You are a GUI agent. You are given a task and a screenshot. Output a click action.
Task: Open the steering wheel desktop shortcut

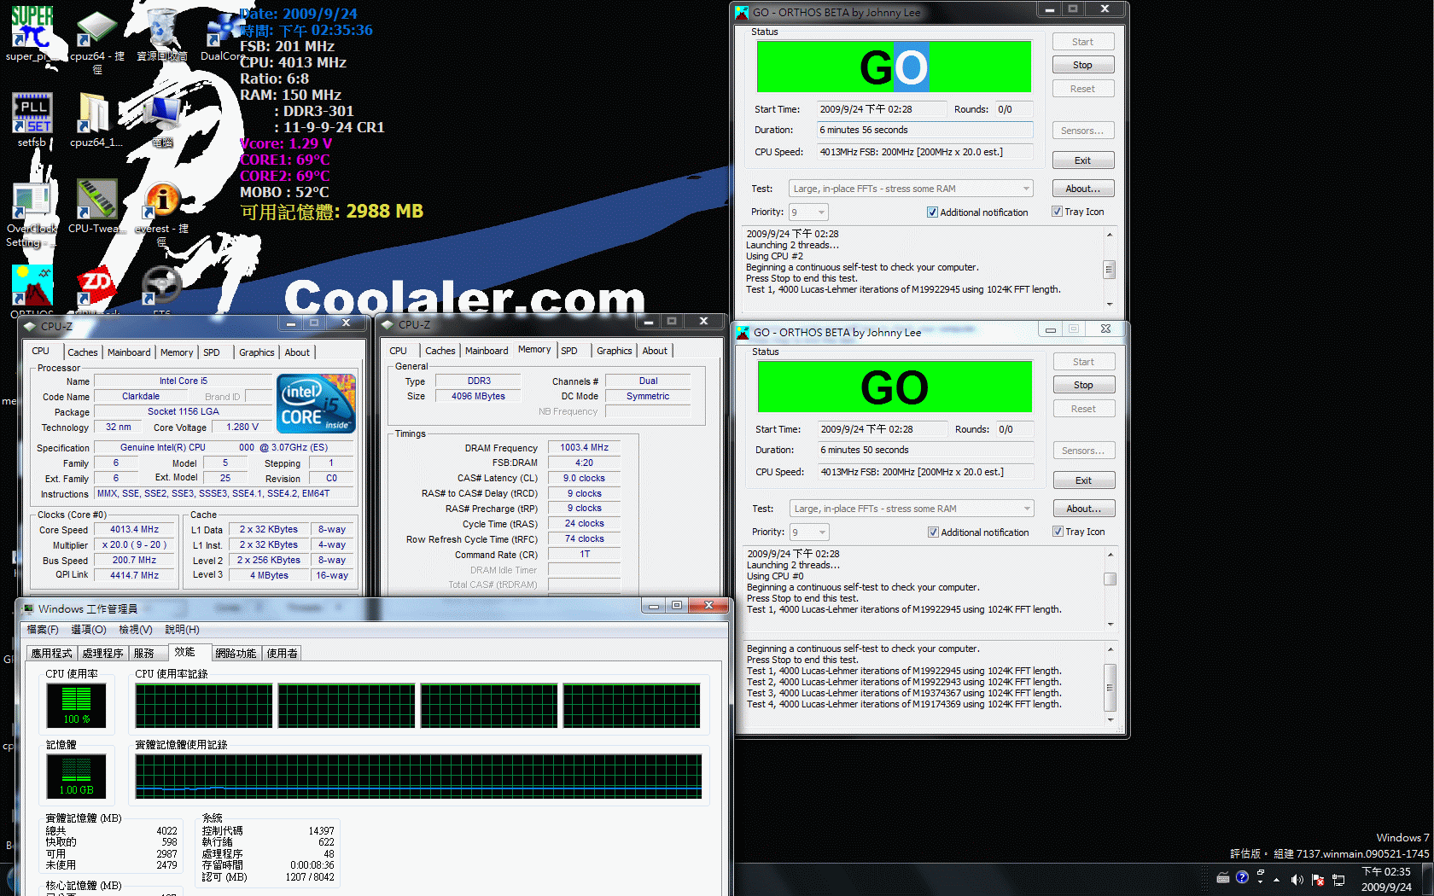point(161,285)
